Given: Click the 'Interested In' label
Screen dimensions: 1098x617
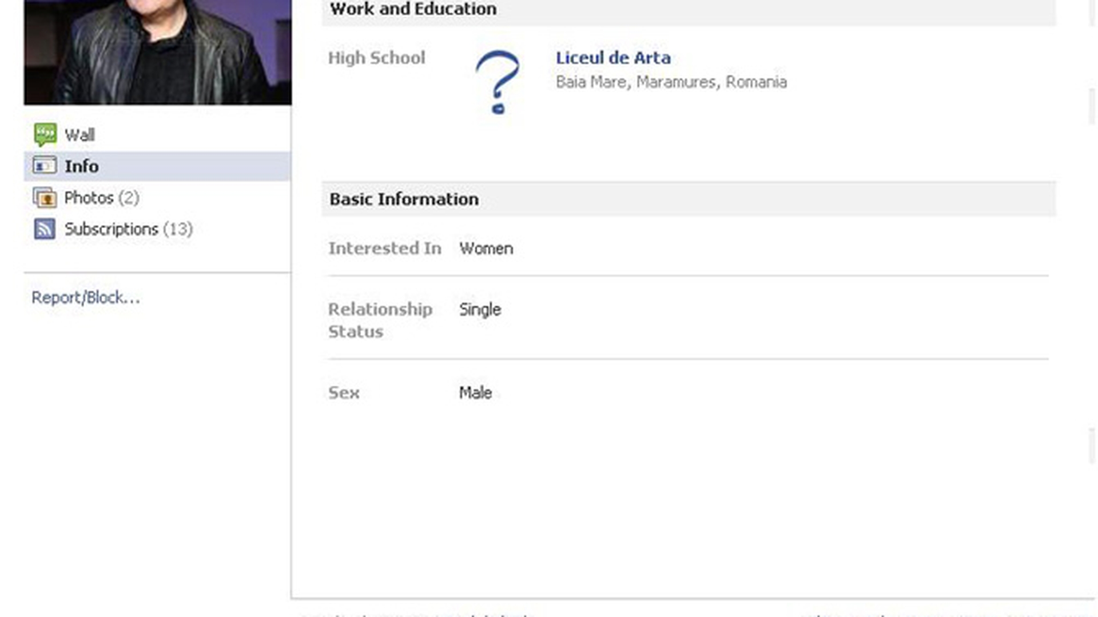Looking at the screenshot, I should [x=385, y=249].
